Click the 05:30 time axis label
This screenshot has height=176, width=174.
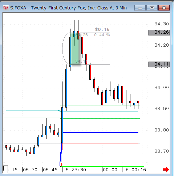pos(30,170)
